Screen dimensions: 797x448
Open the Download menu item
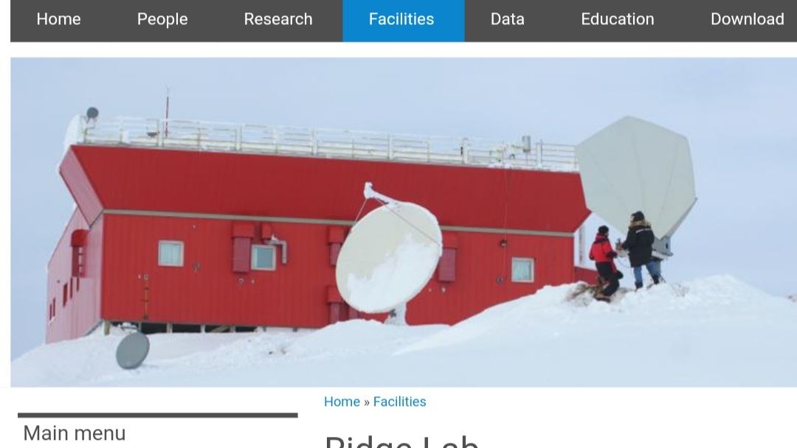(747, 19)
